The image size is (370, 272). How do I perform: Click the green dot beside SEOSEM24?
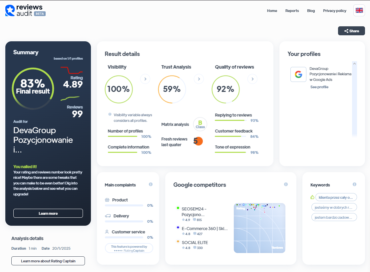pos(178,208)
